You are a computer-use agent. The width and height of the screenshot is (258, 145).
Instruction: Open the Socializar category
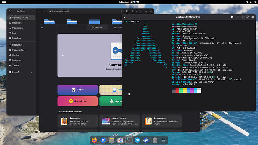coord(77,101)
